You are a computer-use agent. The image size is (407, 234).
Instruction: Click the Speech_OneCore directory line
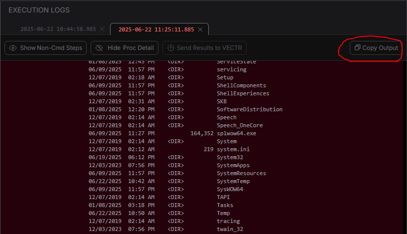pyautogui.click(x=239, y=125)
